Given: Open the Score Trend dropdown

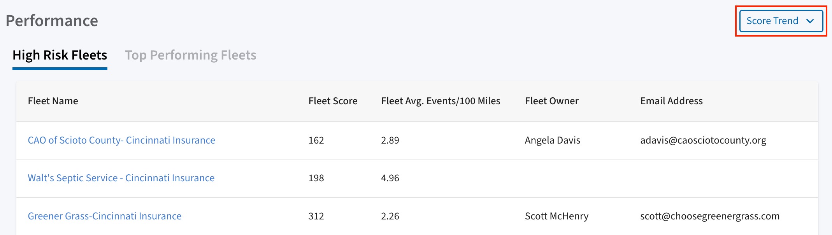Looking at the screenshot, I should coord(781,21).
